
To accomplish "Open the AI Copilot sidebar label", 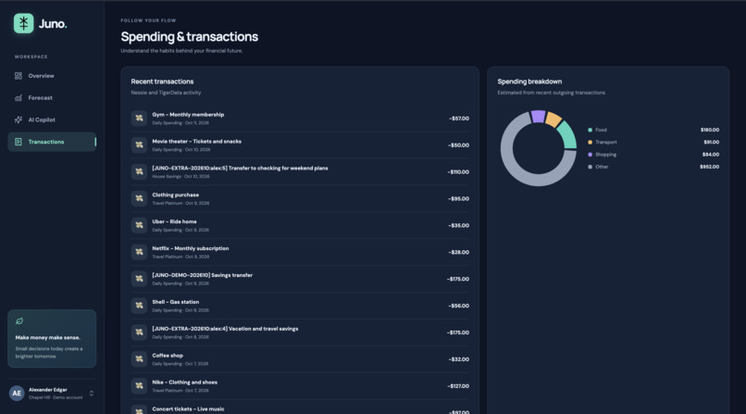I will 42,119.
